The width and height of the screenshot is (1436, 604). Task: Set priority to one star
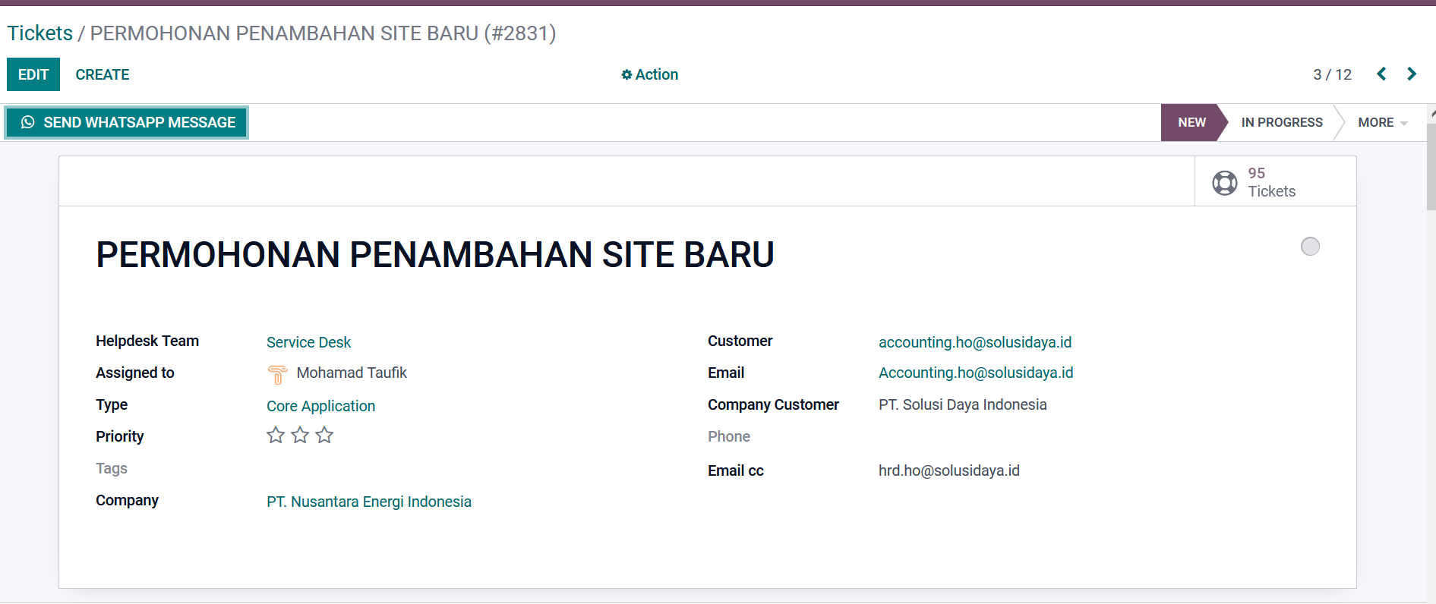(x=276, y=436)
